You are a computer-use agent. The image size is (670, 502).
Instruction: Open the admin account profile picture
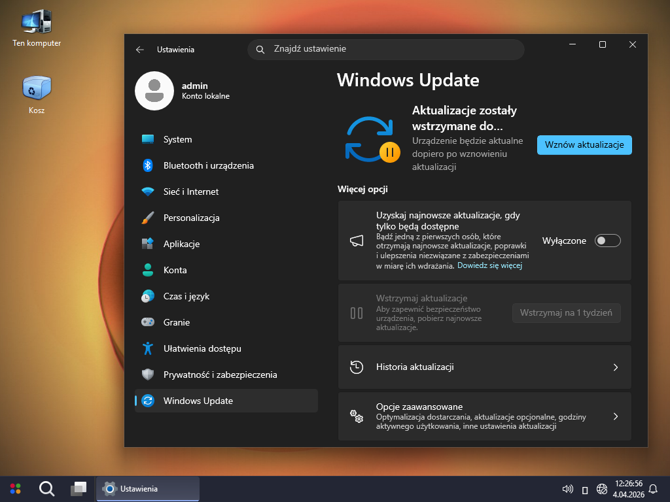pos(154,91)
